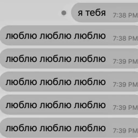Screen dimensions: 138x138
Task: Click 7:38 PM timestamp of the "люблю" message
Action: 125,39
